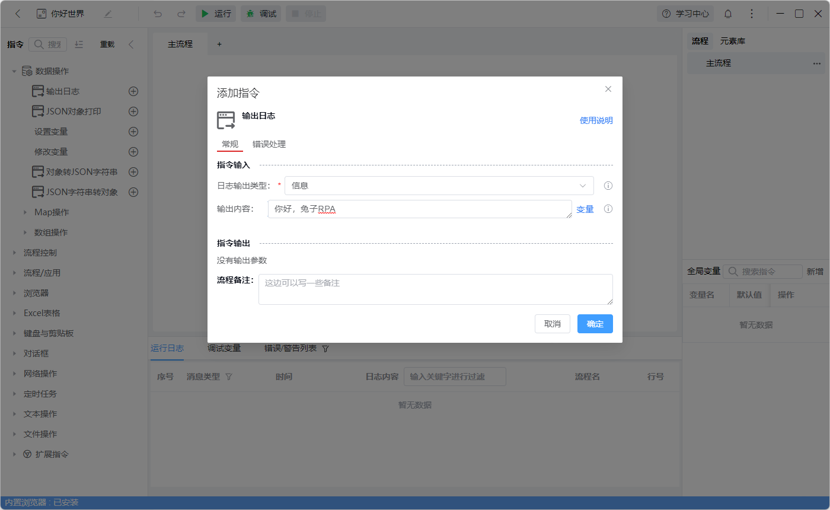Add 修改变量 instruction with plus icon

tap(133, 152)
